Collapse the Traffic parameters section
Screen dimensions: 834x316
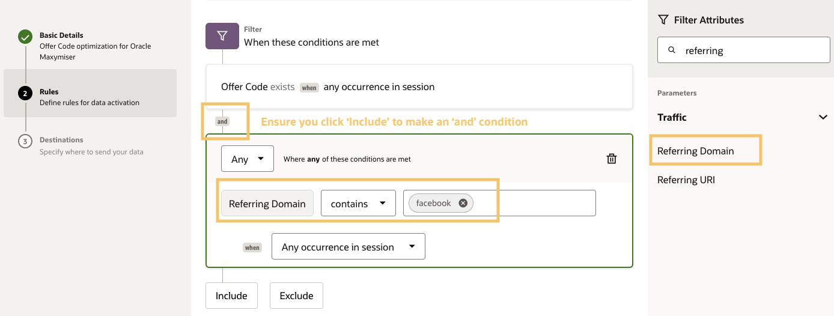click(823, 117)
